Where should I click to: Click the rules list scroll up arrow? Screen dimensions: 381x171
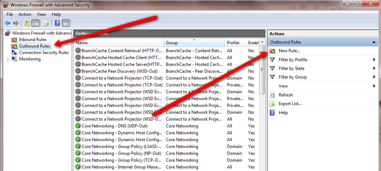point(262,42)
